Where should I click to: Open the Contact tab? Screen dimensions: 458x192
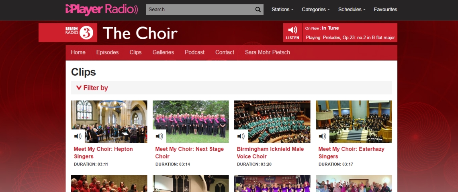coord(225,52)
